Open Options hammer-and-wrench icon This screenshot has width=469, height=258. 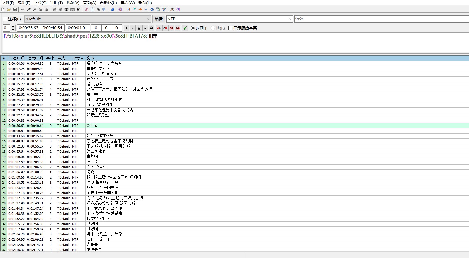click(x=172, y=9)
